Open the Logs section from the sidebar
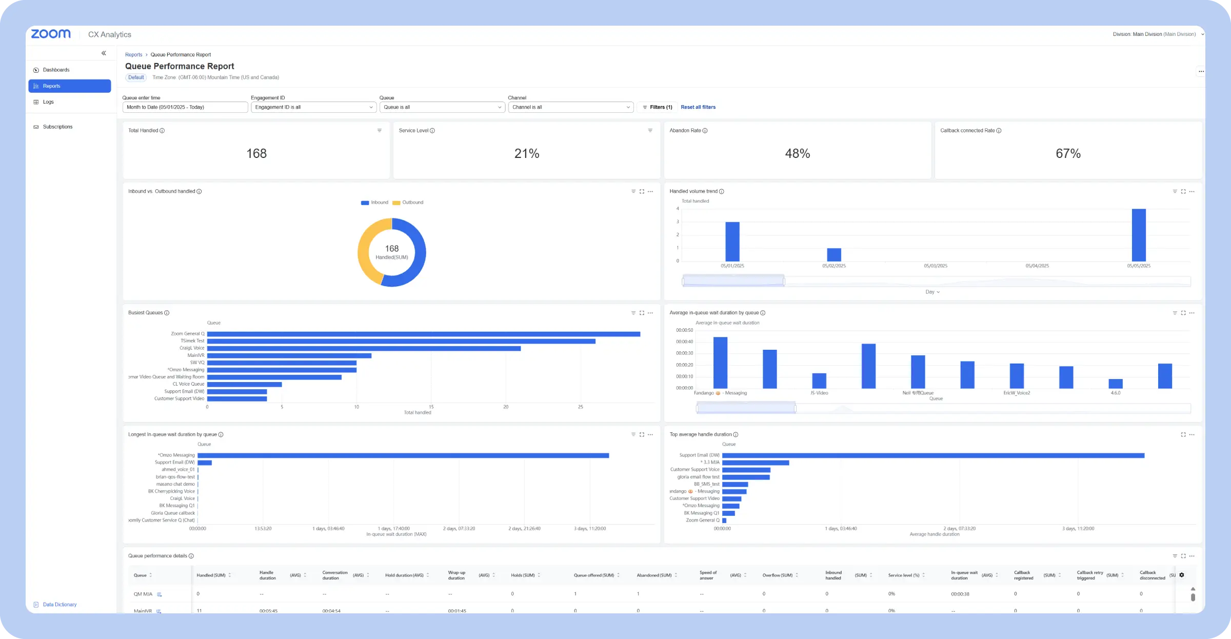The width and height of the screenshot is (1231, 639). point(48,102)
